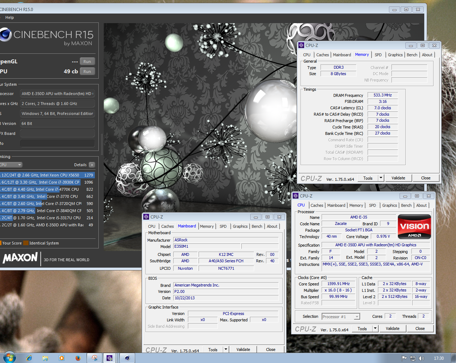
Task: Open Tools dropdown arrow in CPU window
Action: [375, 328]
